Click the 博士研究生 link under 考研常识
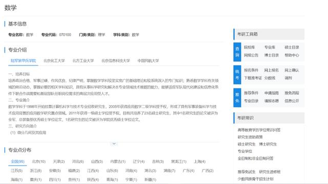Image resolution: width=328 pixels, height=184 pixels. pos(268,144)
